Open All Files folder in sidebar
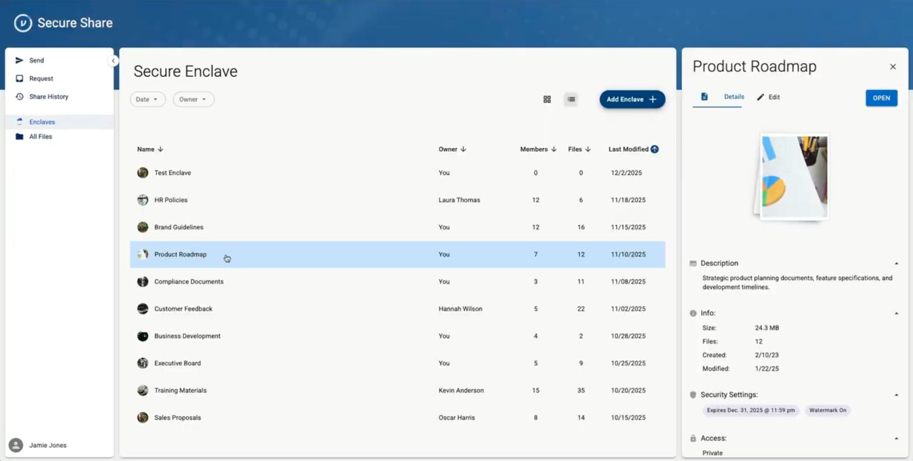913x461 pixels. pyautogui.click(x=40, y=136)
